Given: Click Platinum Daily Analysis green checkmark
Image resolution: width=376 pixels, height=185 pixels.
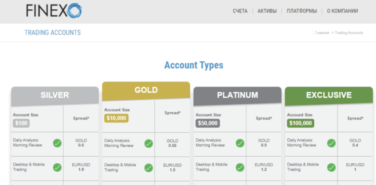Looking at the screenshot, I should point(240,143).
